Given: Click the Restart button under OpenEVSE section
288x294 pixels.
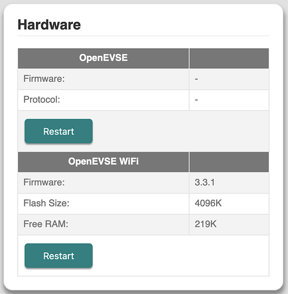Looking at the screenshot, I should (x=58, y=131).
